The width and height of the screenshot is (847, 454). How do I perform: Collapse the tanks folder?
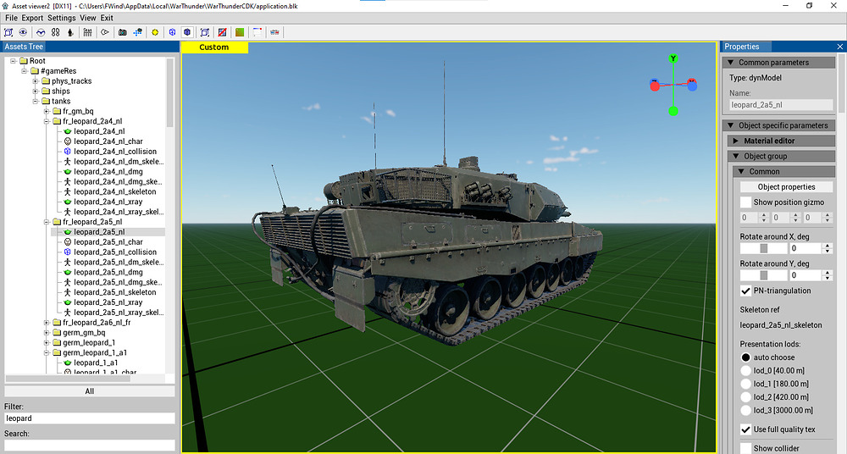click(35, 101)
